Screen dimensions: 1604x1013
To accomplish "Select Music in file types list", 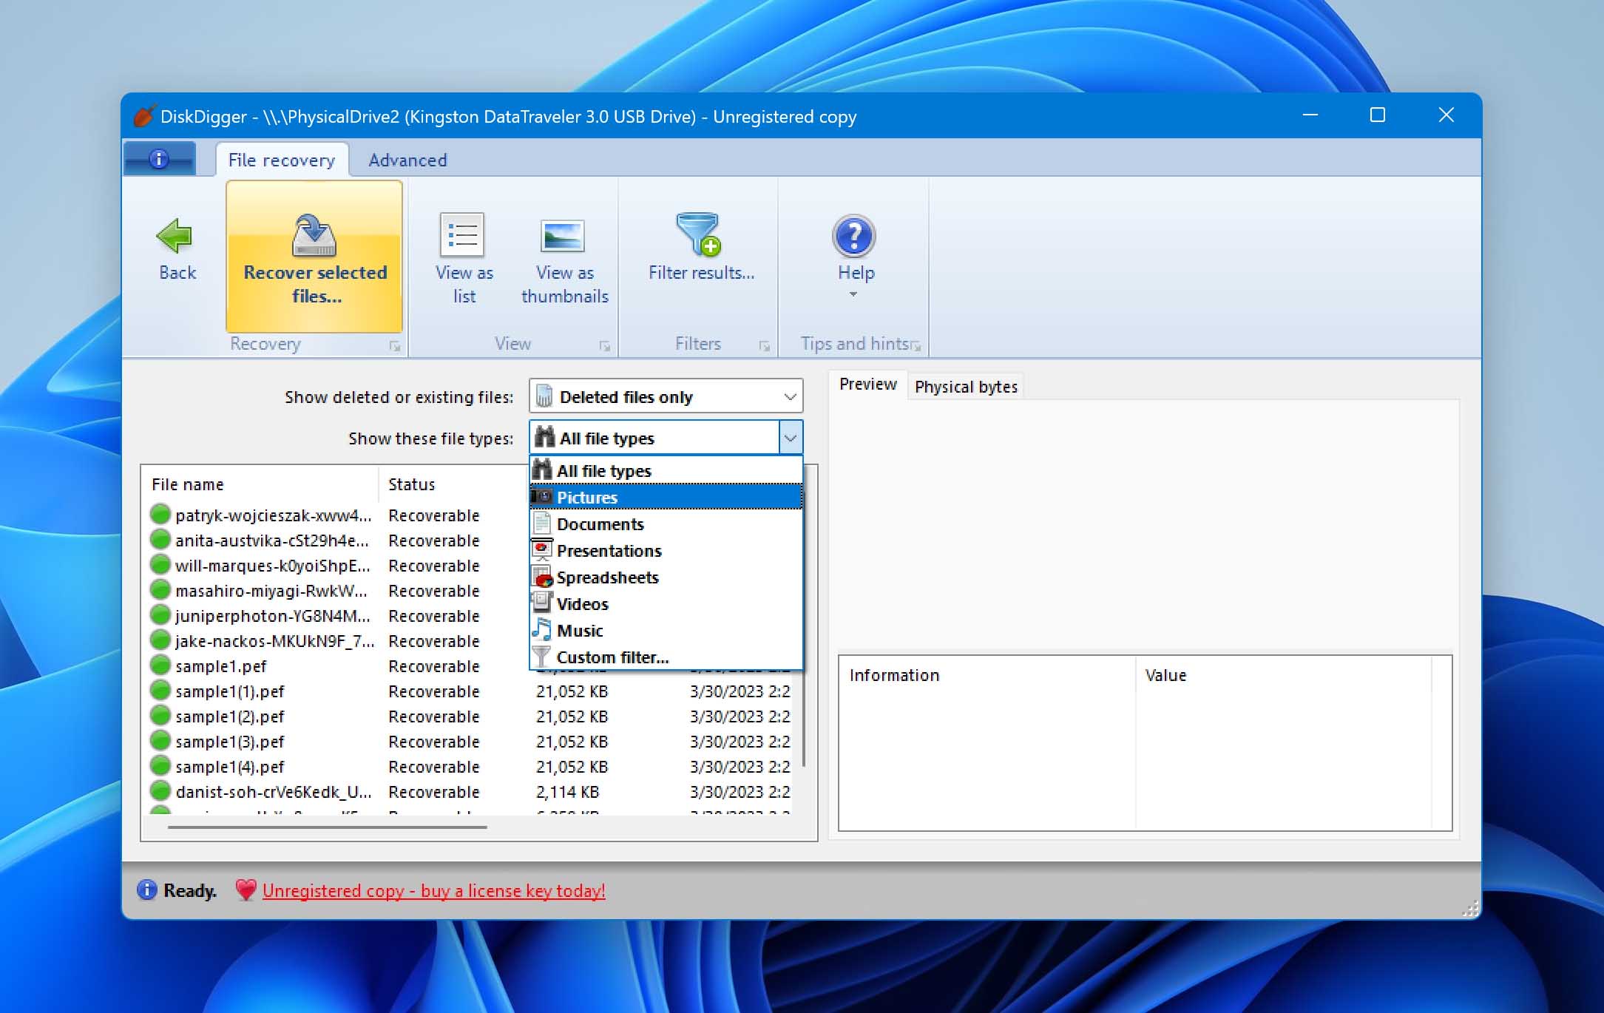I will coord(666,630).
